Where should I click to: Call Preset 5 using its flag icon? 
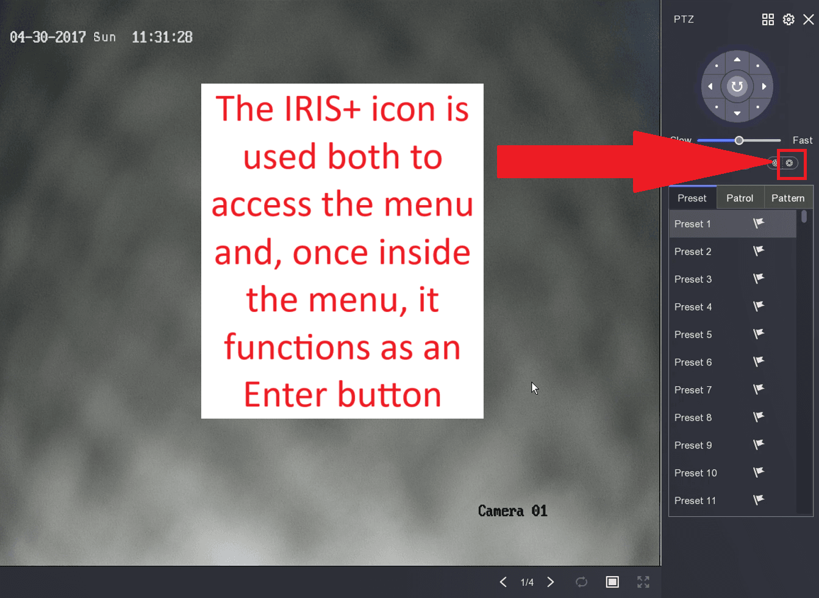[759, 334]
